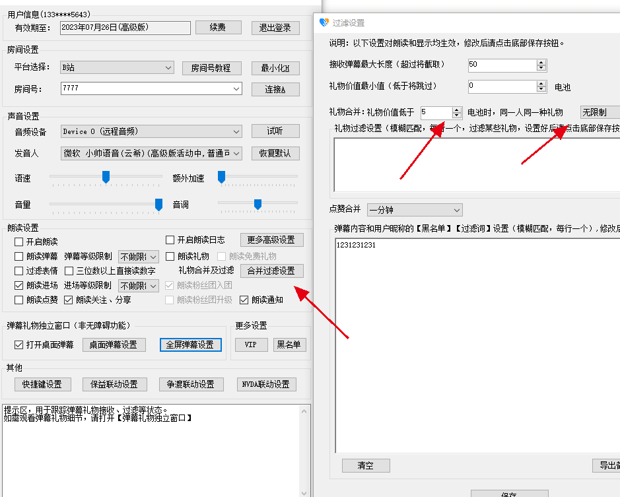Click the 连接A connect button
Viewport: 620px width, 497px height.
tap(275, 89)
